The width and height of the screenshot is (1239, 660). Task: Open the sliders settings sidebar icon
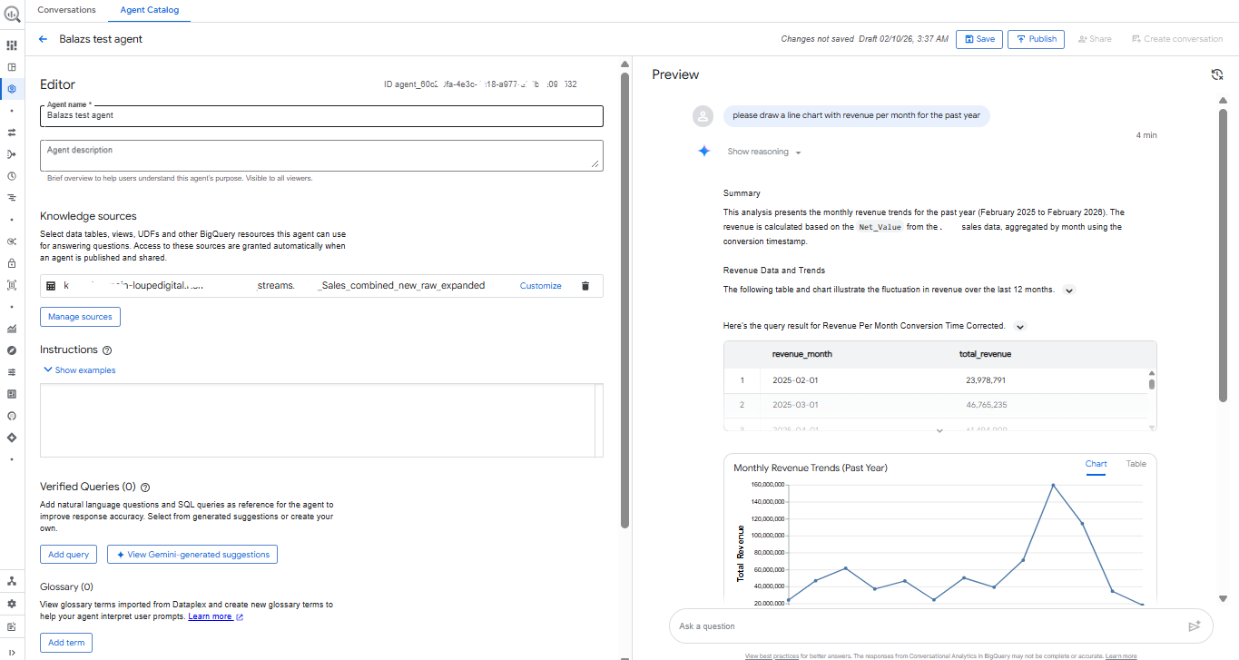pyautogui.click(x=12, y=372)
